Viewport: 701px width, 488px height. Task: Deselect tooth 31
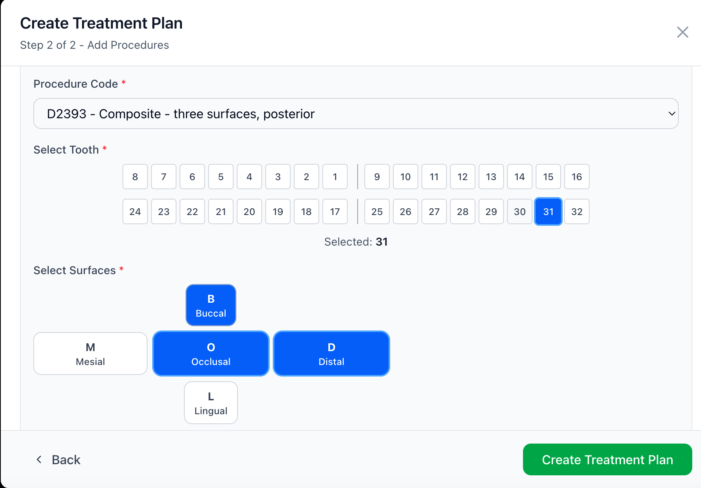548,211
